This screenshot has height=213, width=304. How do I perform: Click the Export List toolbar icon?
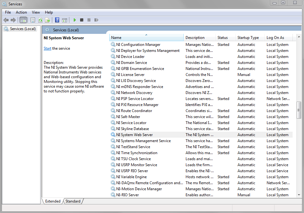47,20
